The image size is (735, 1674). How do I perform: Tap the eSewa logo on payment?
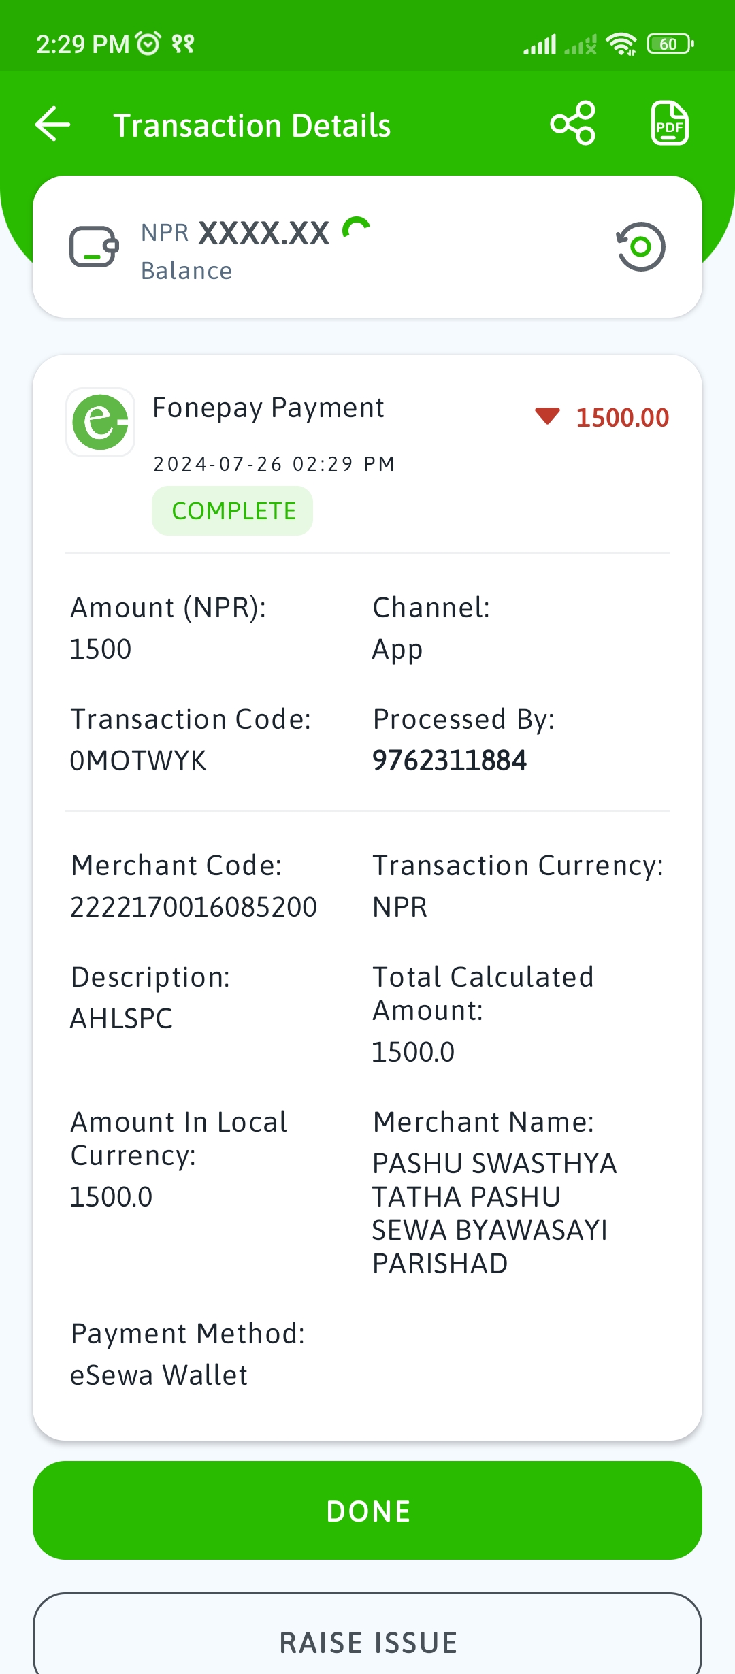[101, 422]
